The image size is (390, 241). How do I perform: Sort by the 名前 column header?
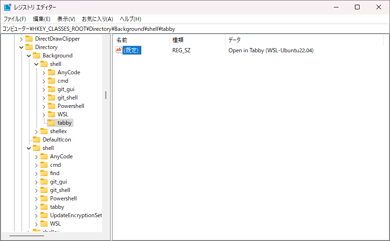click(x=141, y=40)
